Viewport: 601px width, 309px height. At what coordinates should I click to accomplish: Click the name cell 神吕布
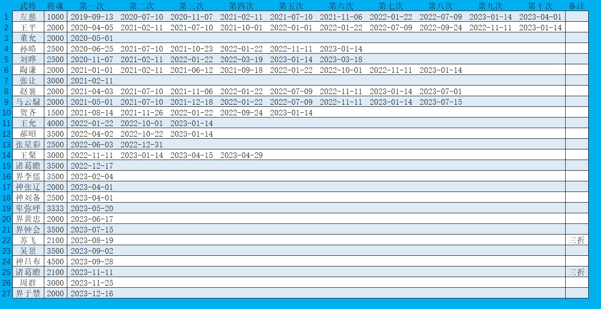click(x=28, y=262)
